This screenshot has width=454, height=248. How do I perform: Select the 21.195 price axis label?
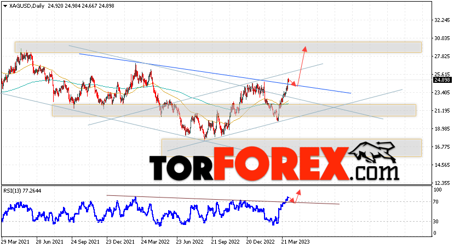442,110
